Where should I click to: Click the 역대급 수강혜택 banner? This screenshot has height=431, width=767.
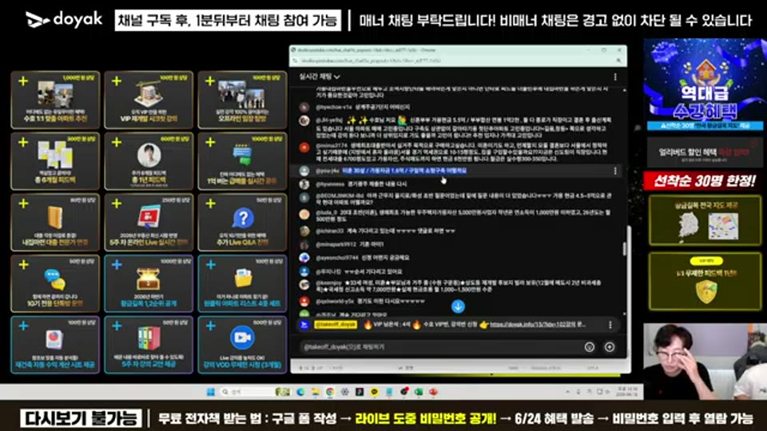(x=704, y=85)
